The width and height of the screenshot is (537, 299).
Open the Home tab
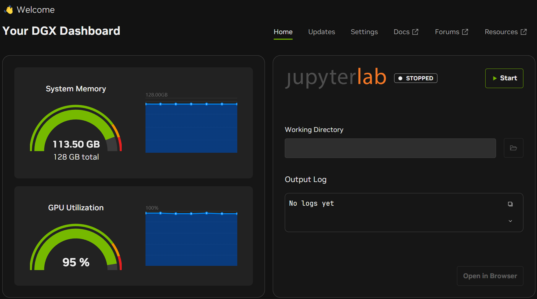283,32
